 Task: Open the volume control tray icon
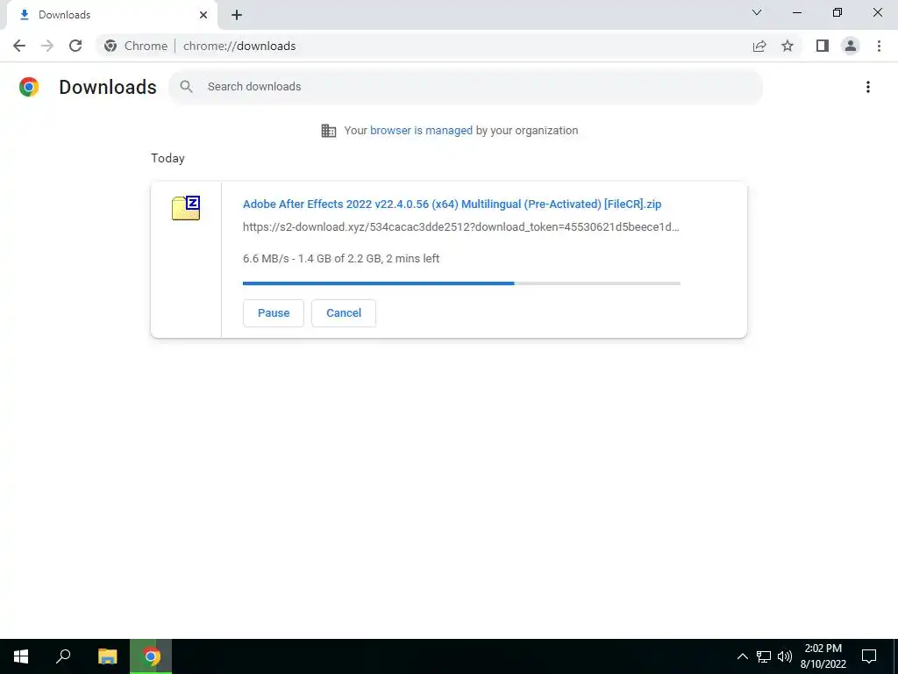pyautogui.click(x=785, y=656)
